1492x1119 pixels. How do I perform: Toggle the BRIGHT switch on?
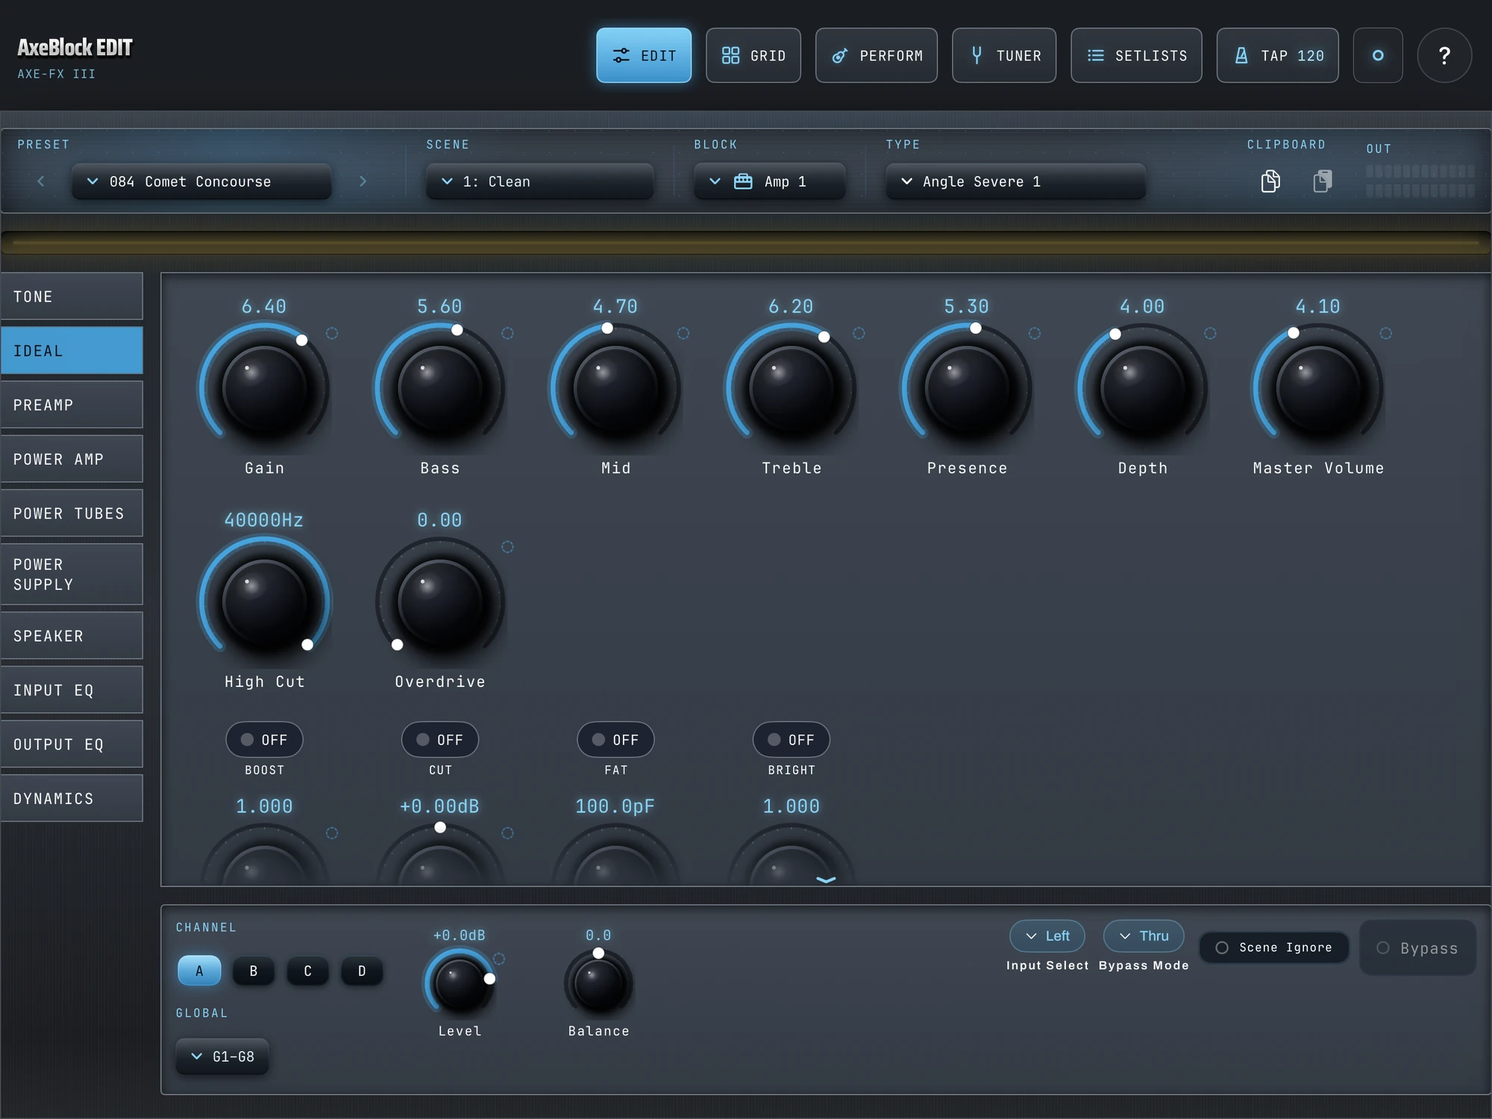(x=792, y=739)
